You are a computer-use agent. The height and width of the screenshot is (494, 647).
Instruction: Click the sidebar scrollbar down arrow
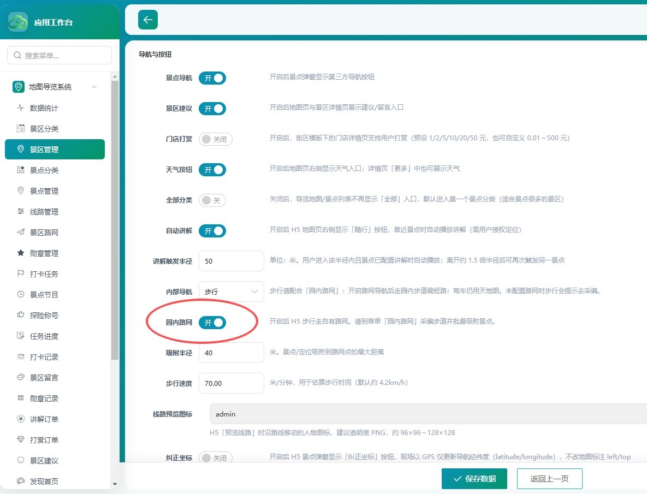click(x=115, y=484)
